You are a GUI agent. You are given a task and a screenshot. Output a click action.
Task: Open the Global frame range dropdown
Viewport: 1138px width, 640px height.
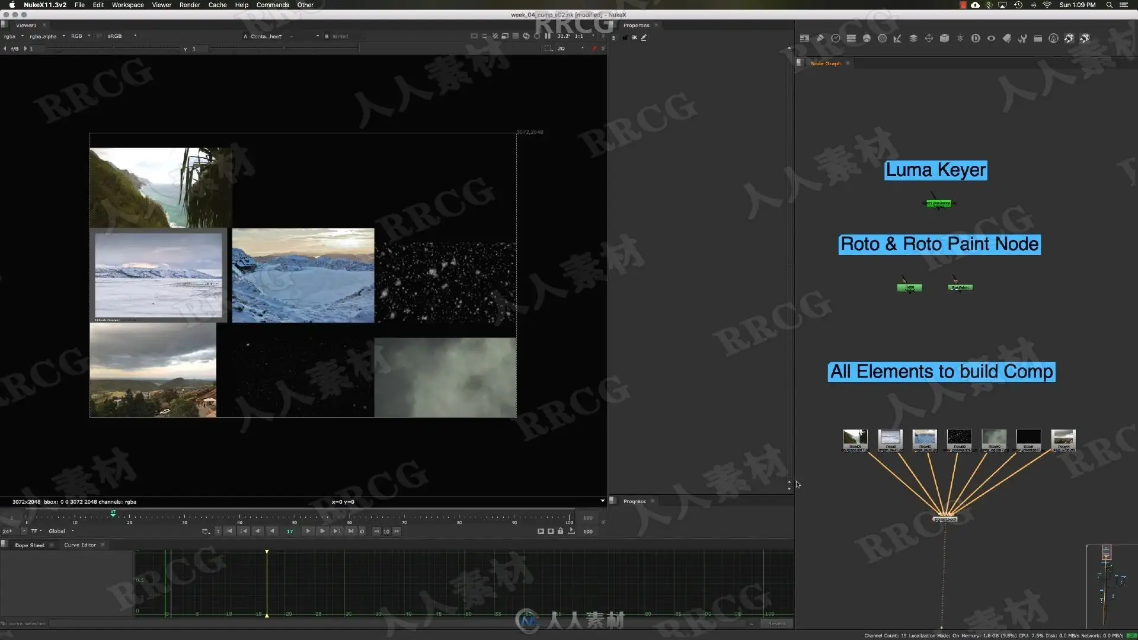pos(61,531)
